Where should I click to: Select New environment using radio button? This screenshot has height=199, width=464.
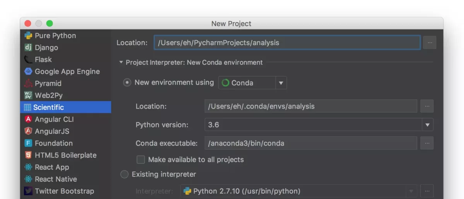click(127, 83)
